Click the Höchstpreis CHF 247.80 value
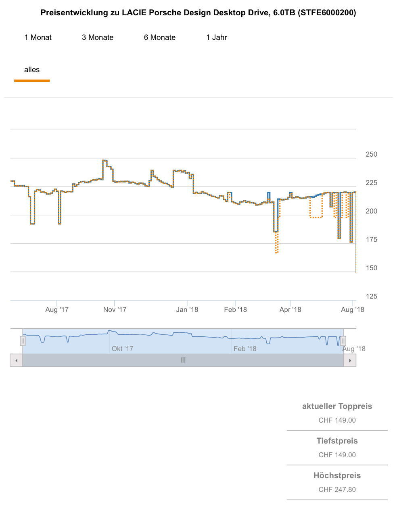The width and height of the screenshot is (395, 508). pos(337,489)
